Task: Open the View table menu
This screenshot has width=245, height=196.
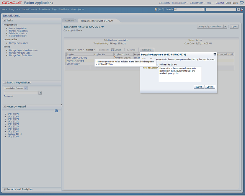Action: pyautogui.click(x=81, y=50)
